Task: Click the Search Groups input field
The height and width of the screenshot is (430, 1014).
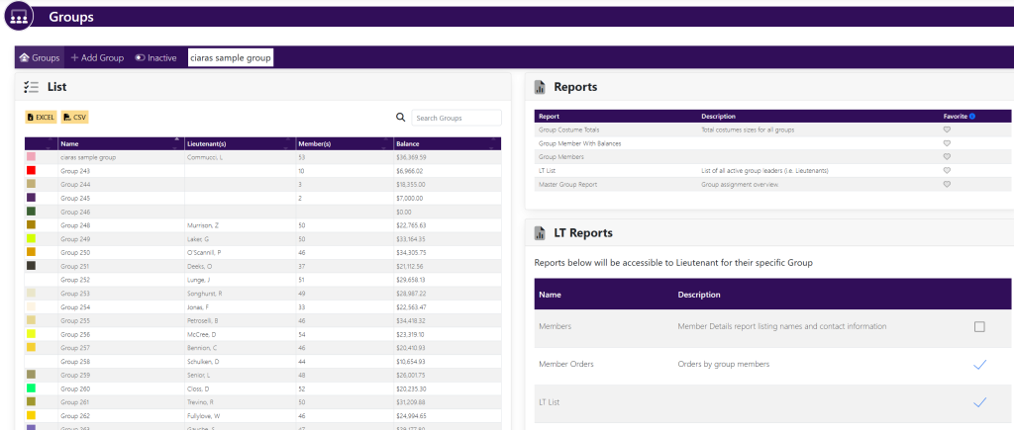Action: (x=456, y=118)
